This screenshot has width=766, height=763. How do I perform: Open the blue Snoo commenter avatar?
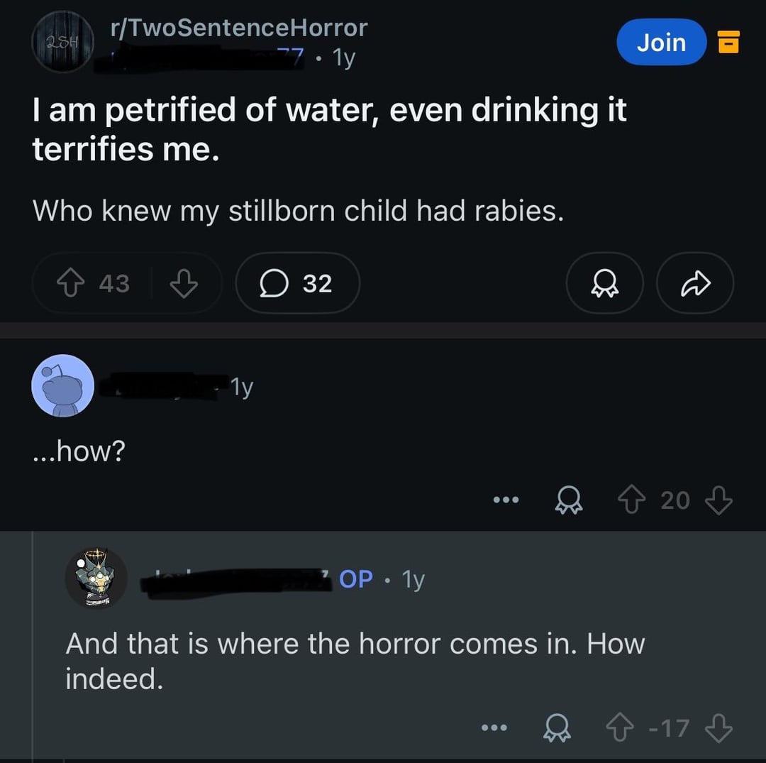(62, 386)
